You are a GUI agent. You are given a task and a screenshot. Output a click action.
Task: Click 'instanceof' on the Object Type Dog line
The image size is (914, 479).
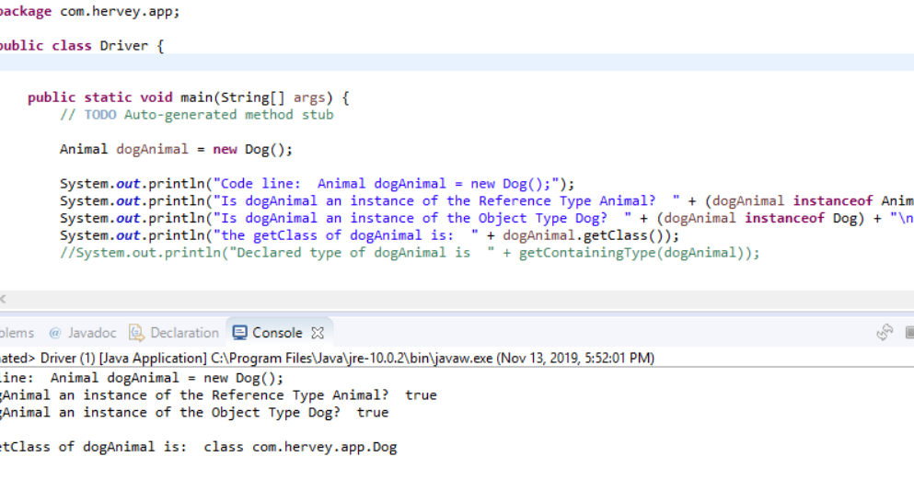point(784,218)
